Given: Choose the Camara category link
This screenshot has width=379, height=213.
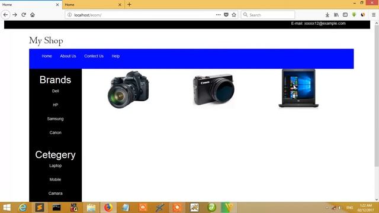Looking at the screenshot, I should (55, 193).
